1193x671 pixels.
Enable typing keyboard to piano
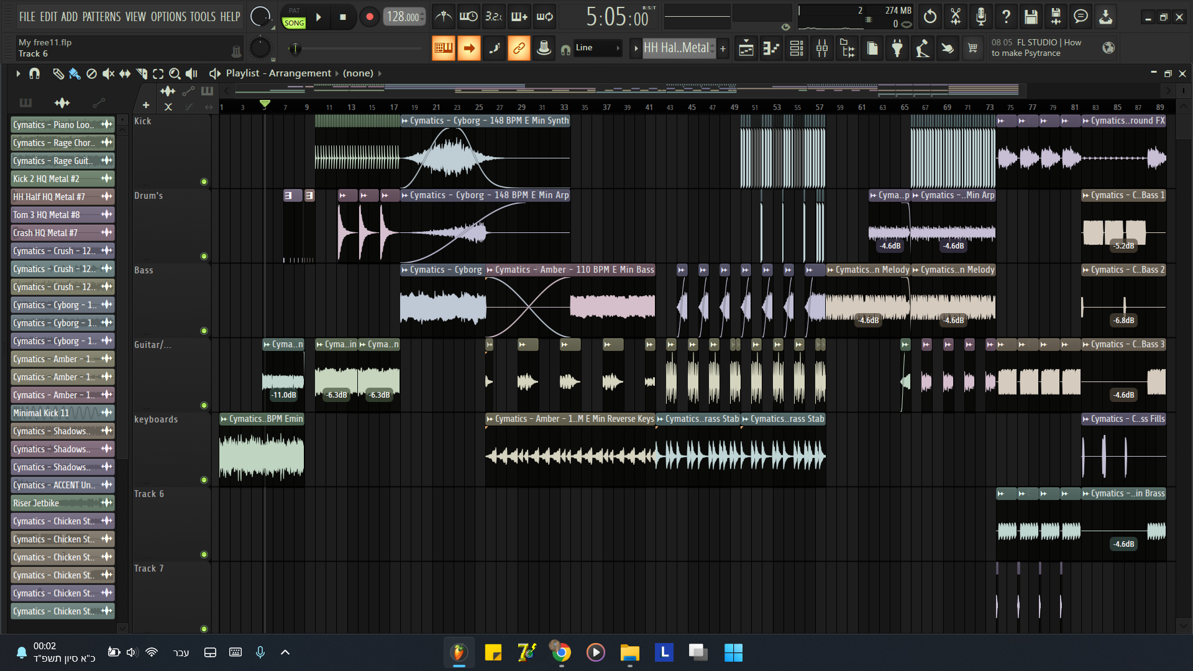pyautogui.click(x=444, y=48)
